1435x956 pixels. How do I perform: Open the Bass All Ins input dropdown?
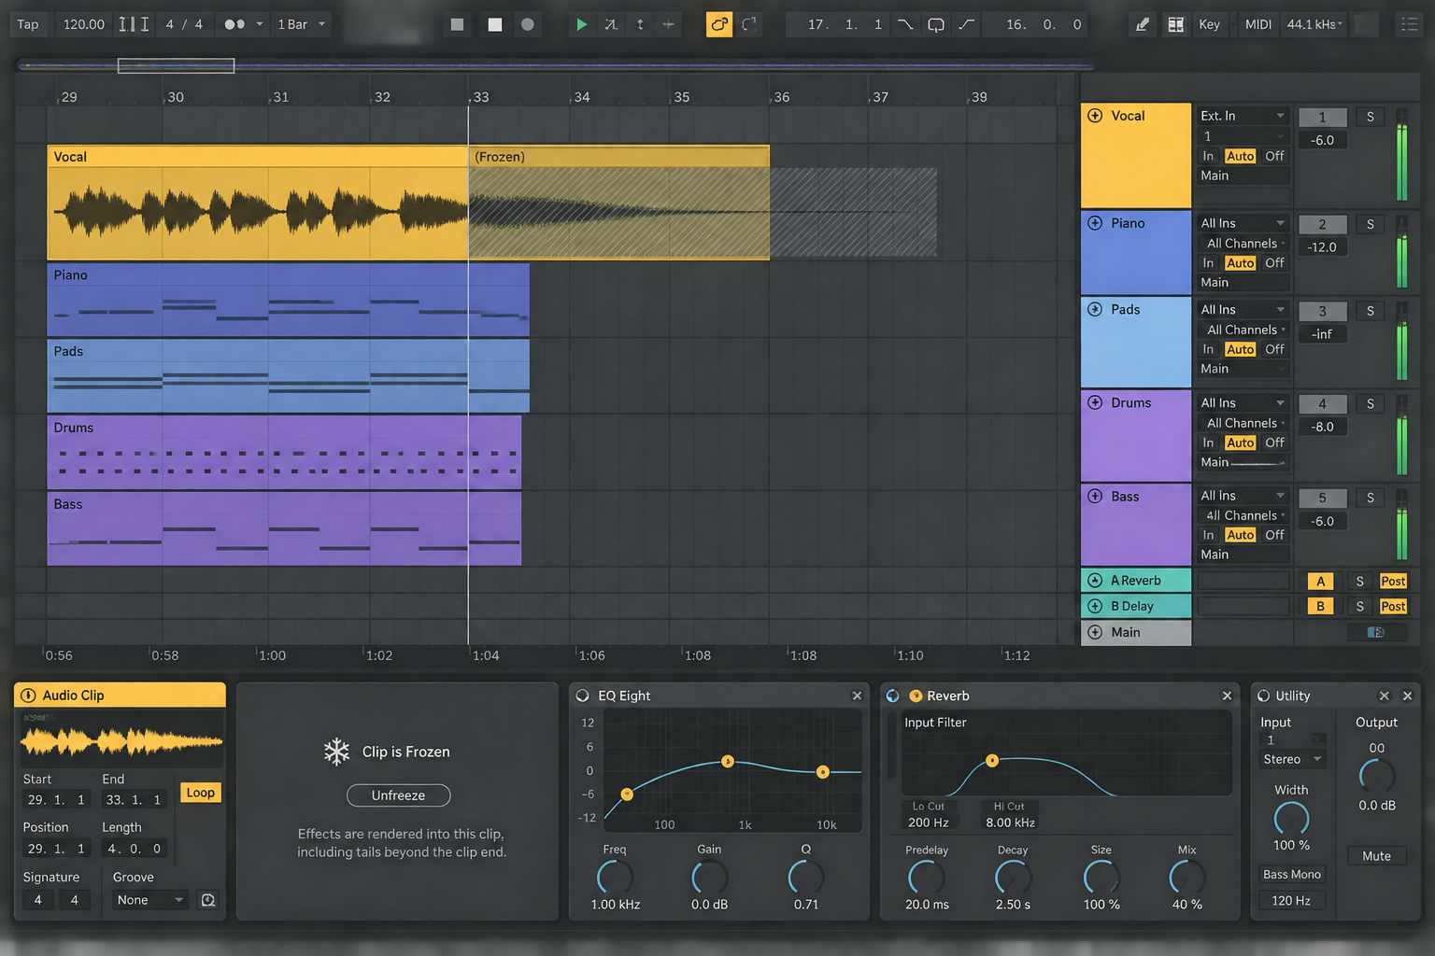(1243, 496)
